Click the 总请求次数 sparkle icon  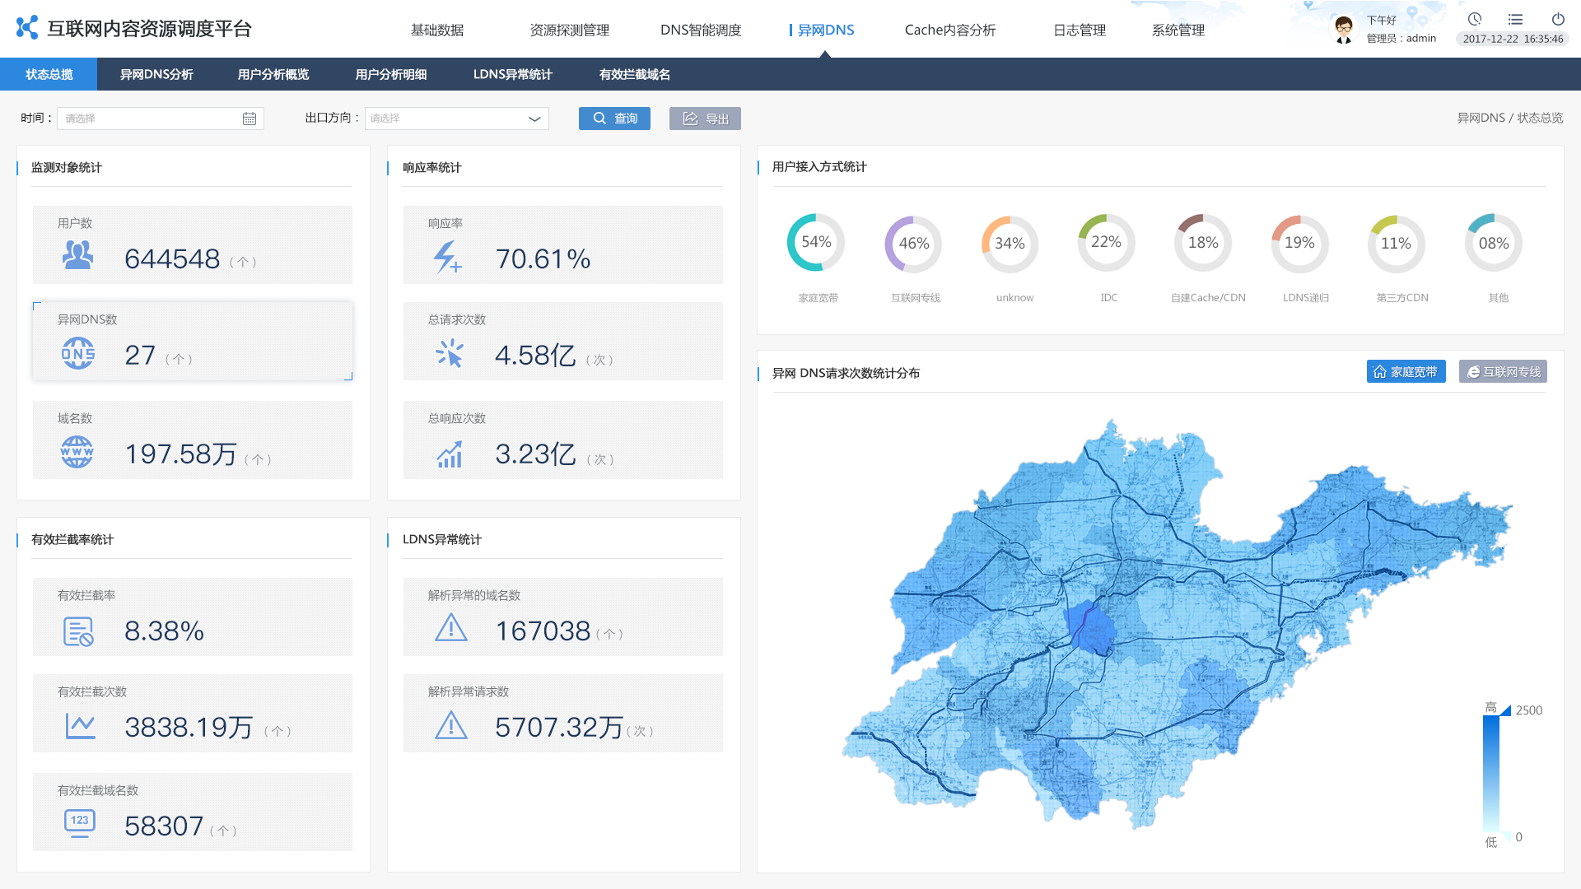[x=449, y=354]
